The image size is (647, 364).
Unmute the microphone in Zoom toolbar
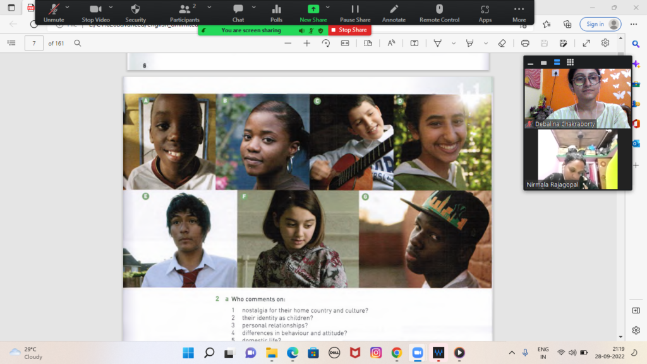tap(54, 12)
